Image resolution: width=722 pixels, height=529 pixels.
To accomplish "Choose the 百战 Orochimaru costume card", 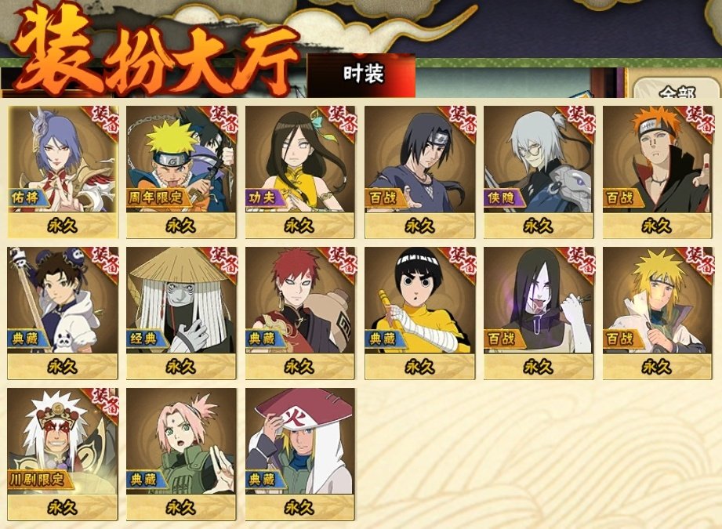I will (x=539, y=313).
